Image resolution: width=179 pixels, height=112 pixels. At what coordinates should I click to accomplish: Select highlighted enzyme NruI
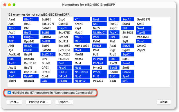[99, 19]
